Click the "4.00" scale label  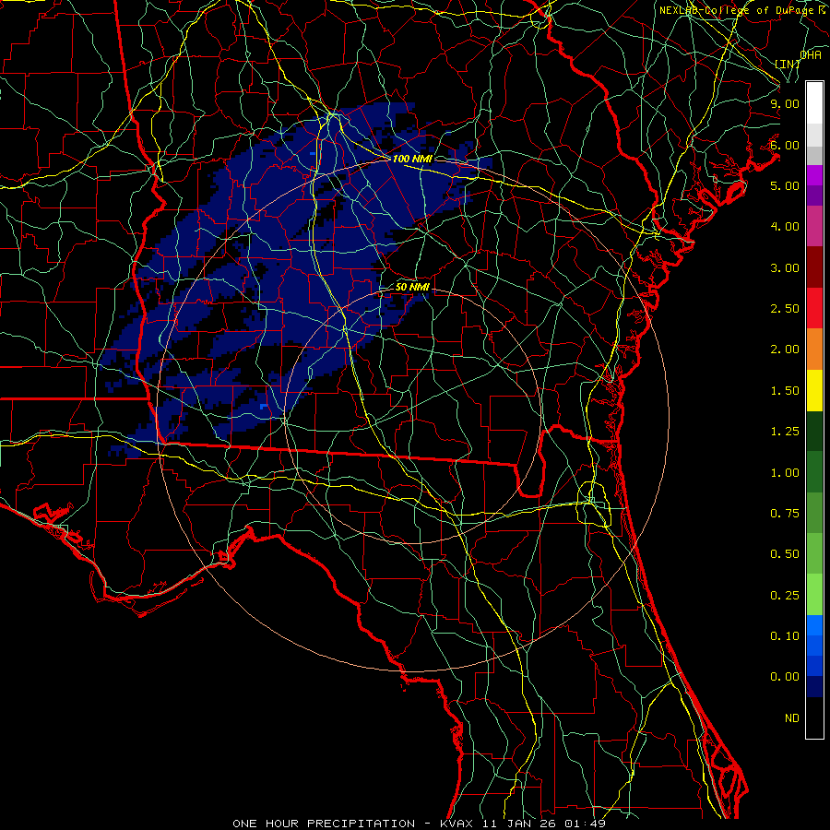[x=785, y=227]
